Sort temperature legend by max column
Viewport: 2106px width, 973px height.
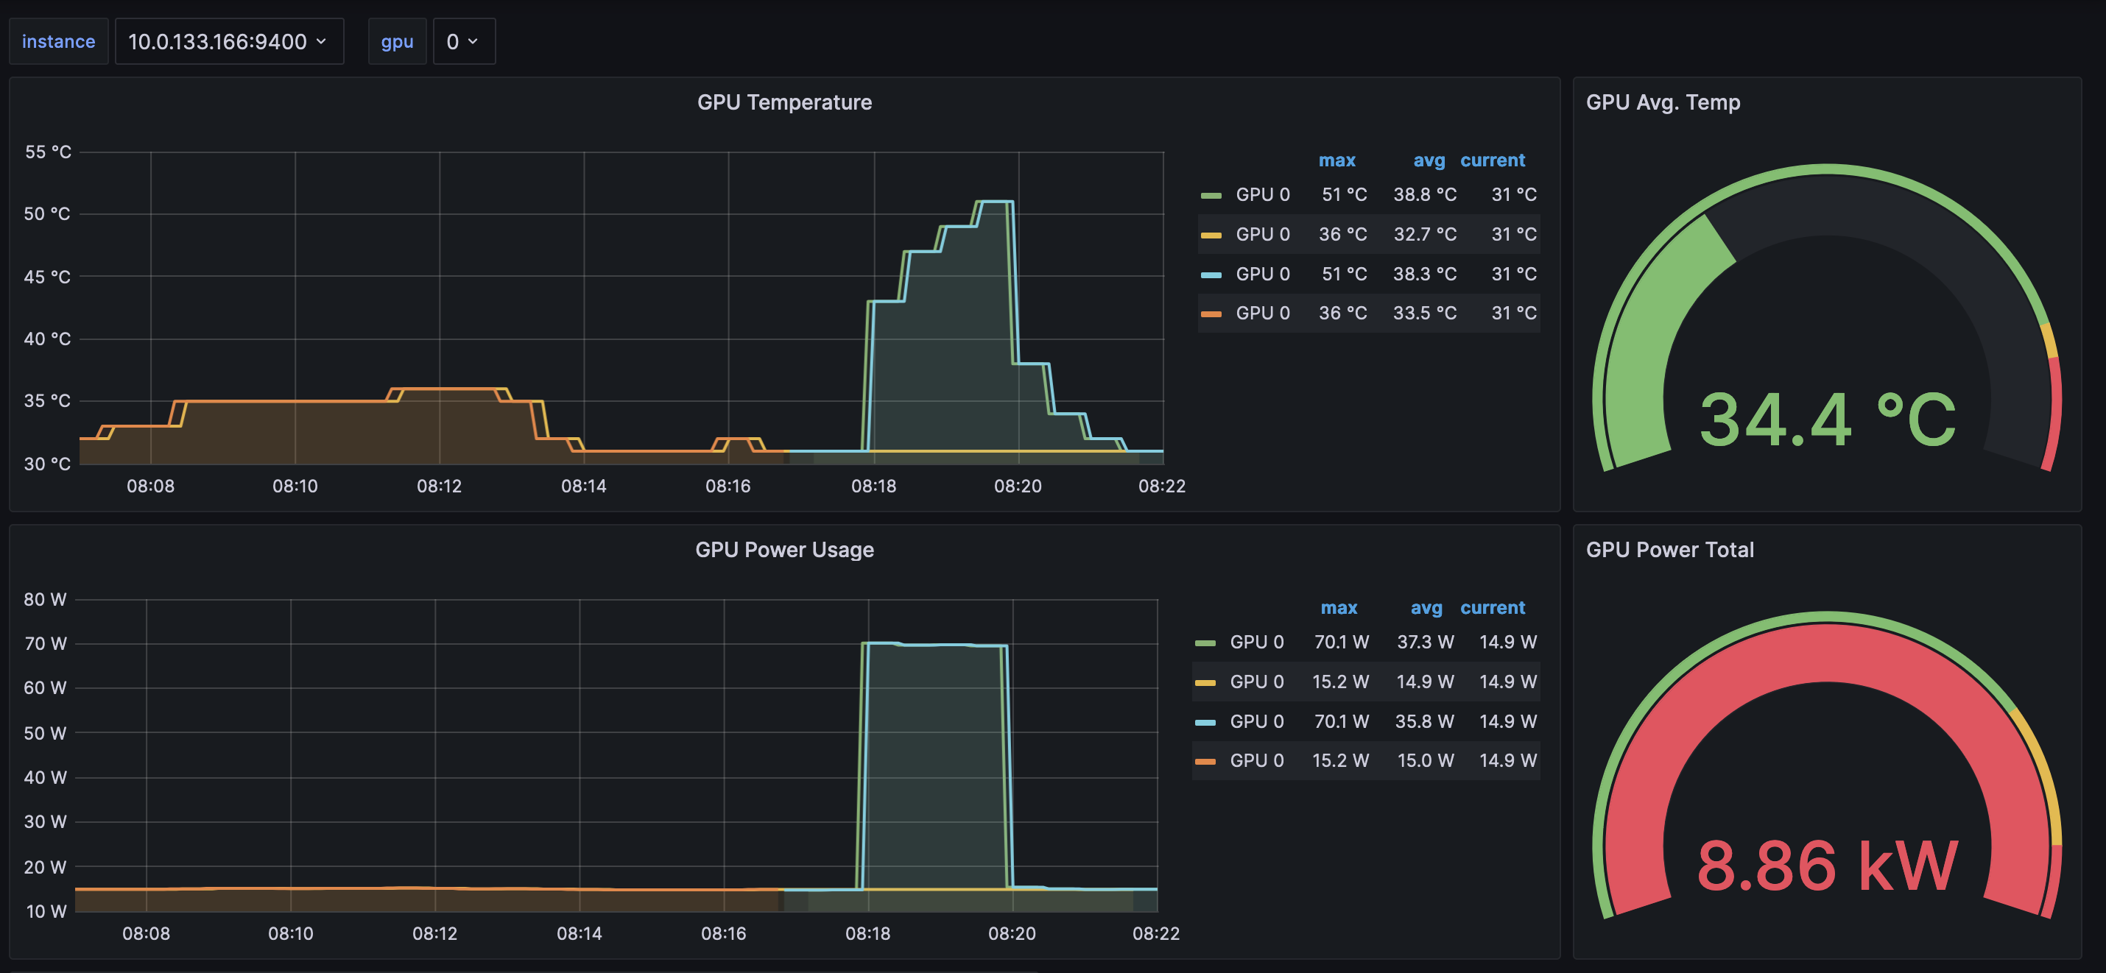click(1336, 160)
